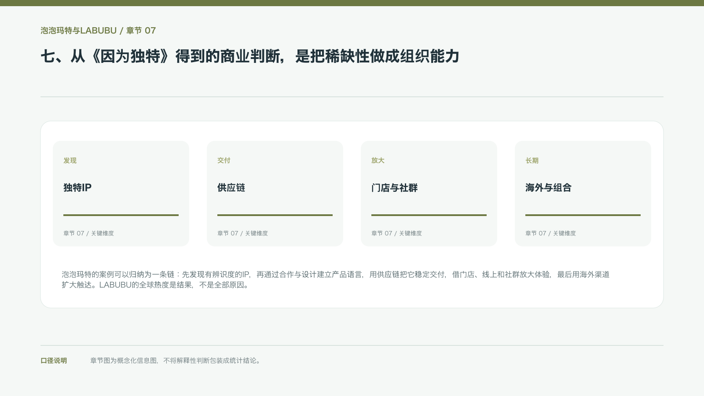
Task: Click the 放大 label in the third card
Action: tap(378, 161)
